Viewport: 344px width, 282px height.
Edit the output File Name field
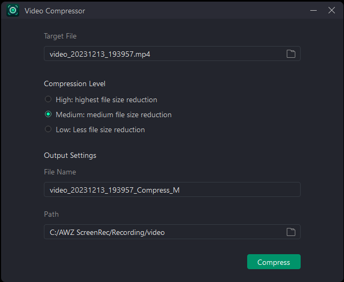[172, 189]
